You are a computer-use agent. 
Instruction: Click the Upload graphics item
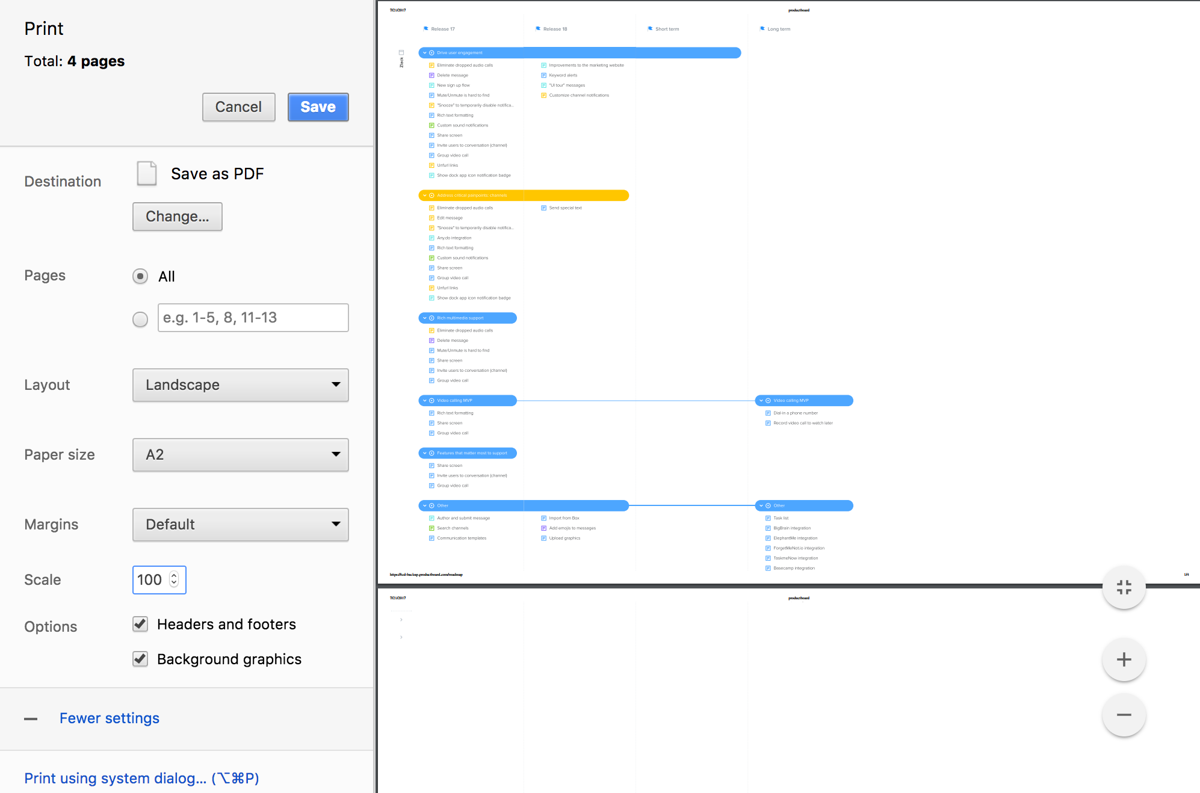pos(561,538)
